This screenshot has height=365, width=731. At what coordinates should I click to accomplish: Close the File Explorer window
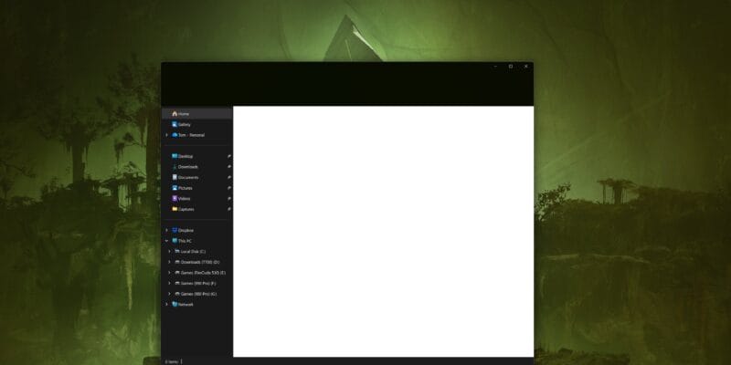click(x=526, y=67)
